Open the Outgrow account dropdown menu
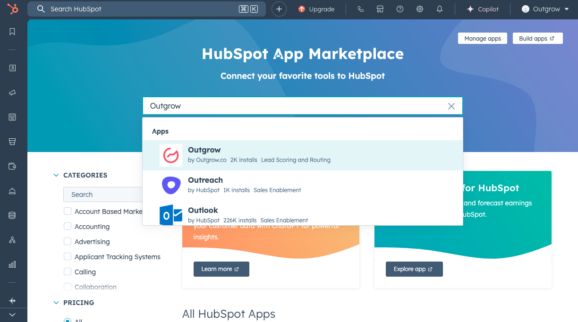The height and width of the screenshot is (322, 578). 545,9
